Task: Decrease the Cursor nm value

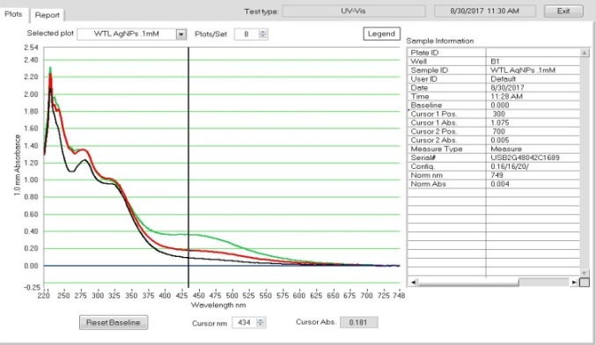Action: click(x=261, y=325)
